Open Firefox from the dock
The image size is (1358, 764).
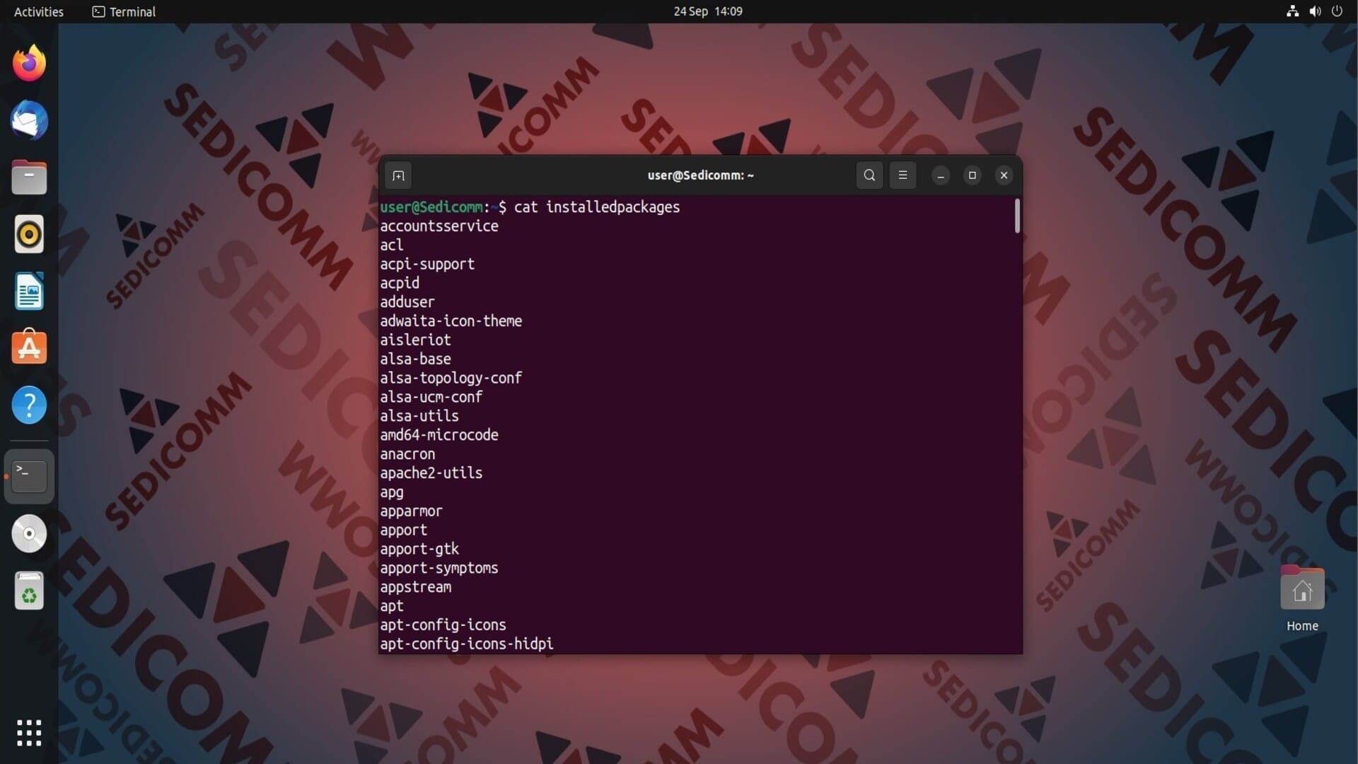pyautogui.click(x=29, y=63)
